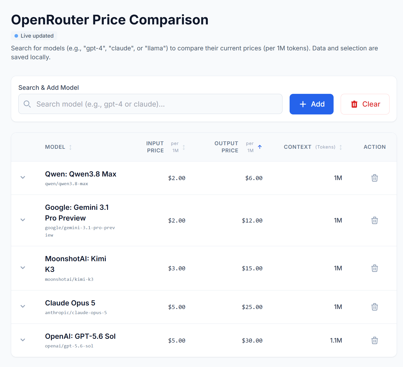Click the moonshotai/kimi-k3 model ID
The height and width of the screenshot is (367, 403).
coord(69,279)
